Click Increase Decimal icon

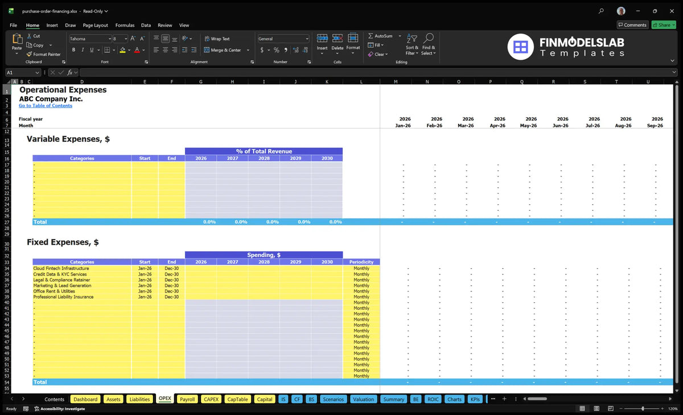(x=296, y=50)
